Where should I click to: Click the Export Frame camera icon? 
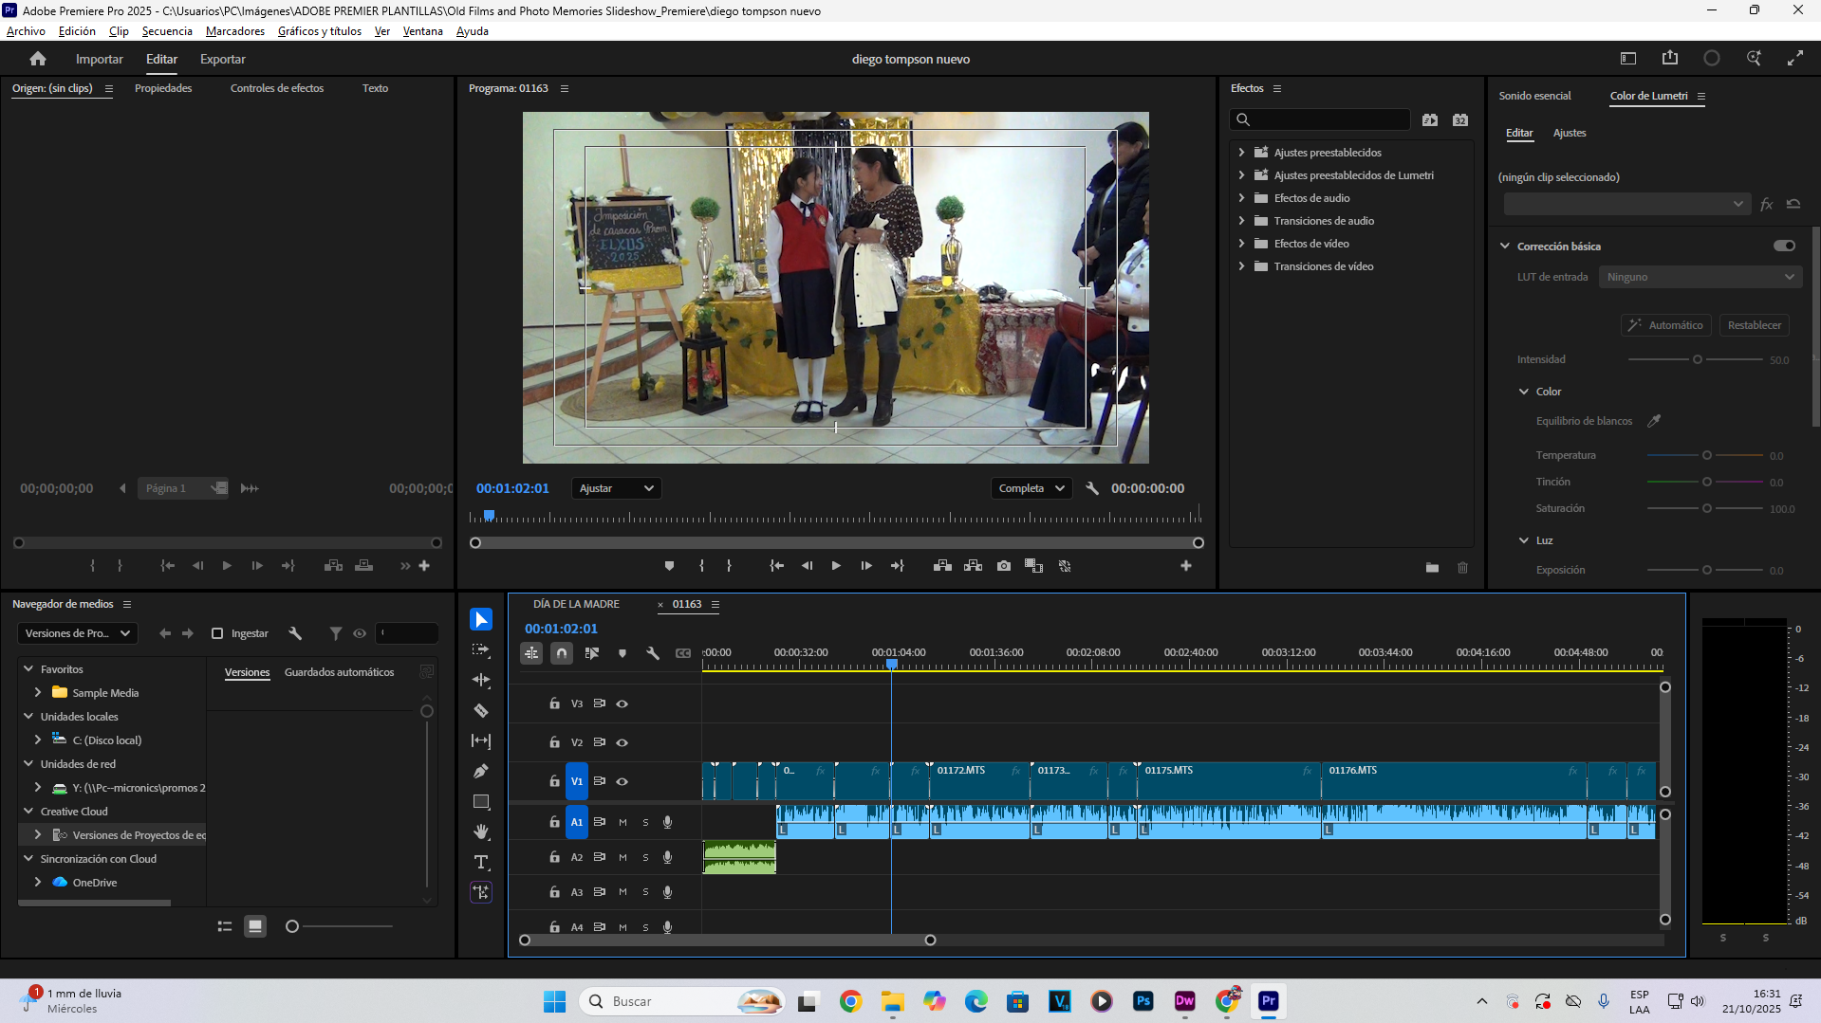click(1004, 566)
